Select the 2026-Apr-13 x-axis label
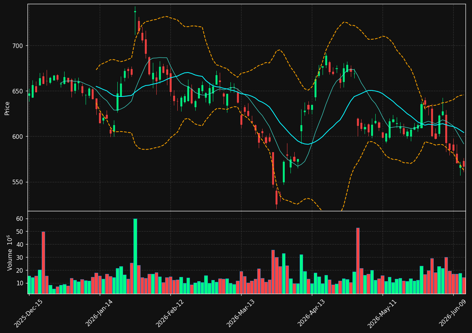Image resolution: width=472 pixels, height=333 pixels. click(x=311, y=313)
